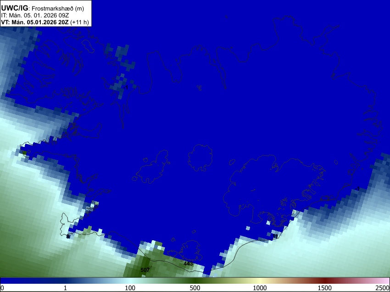
Task: Click the color scale label 0
Action: (x=2, y=288)
